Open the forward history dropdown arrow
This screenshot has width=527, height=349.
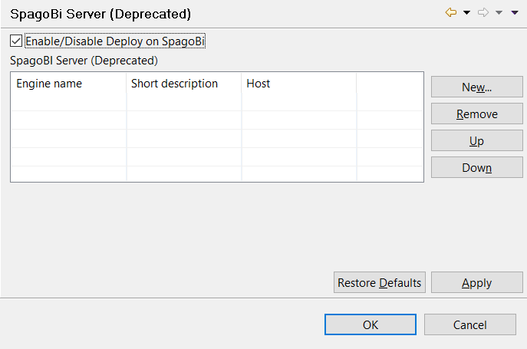[x=499, y=13]
